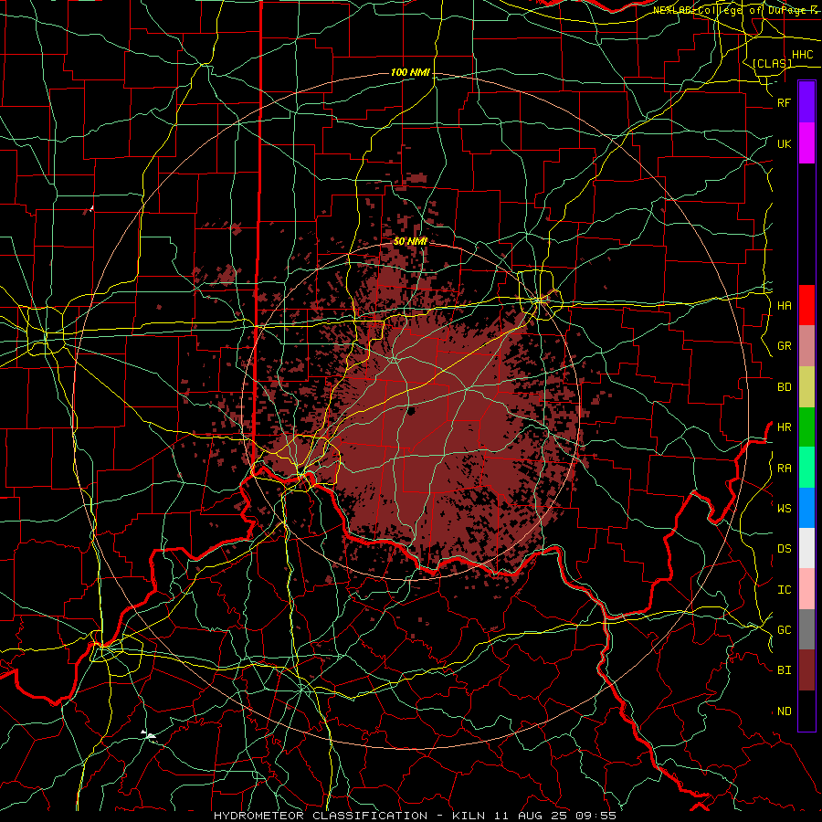
Task: Click the BI legend label
Action: click(784, 670)
